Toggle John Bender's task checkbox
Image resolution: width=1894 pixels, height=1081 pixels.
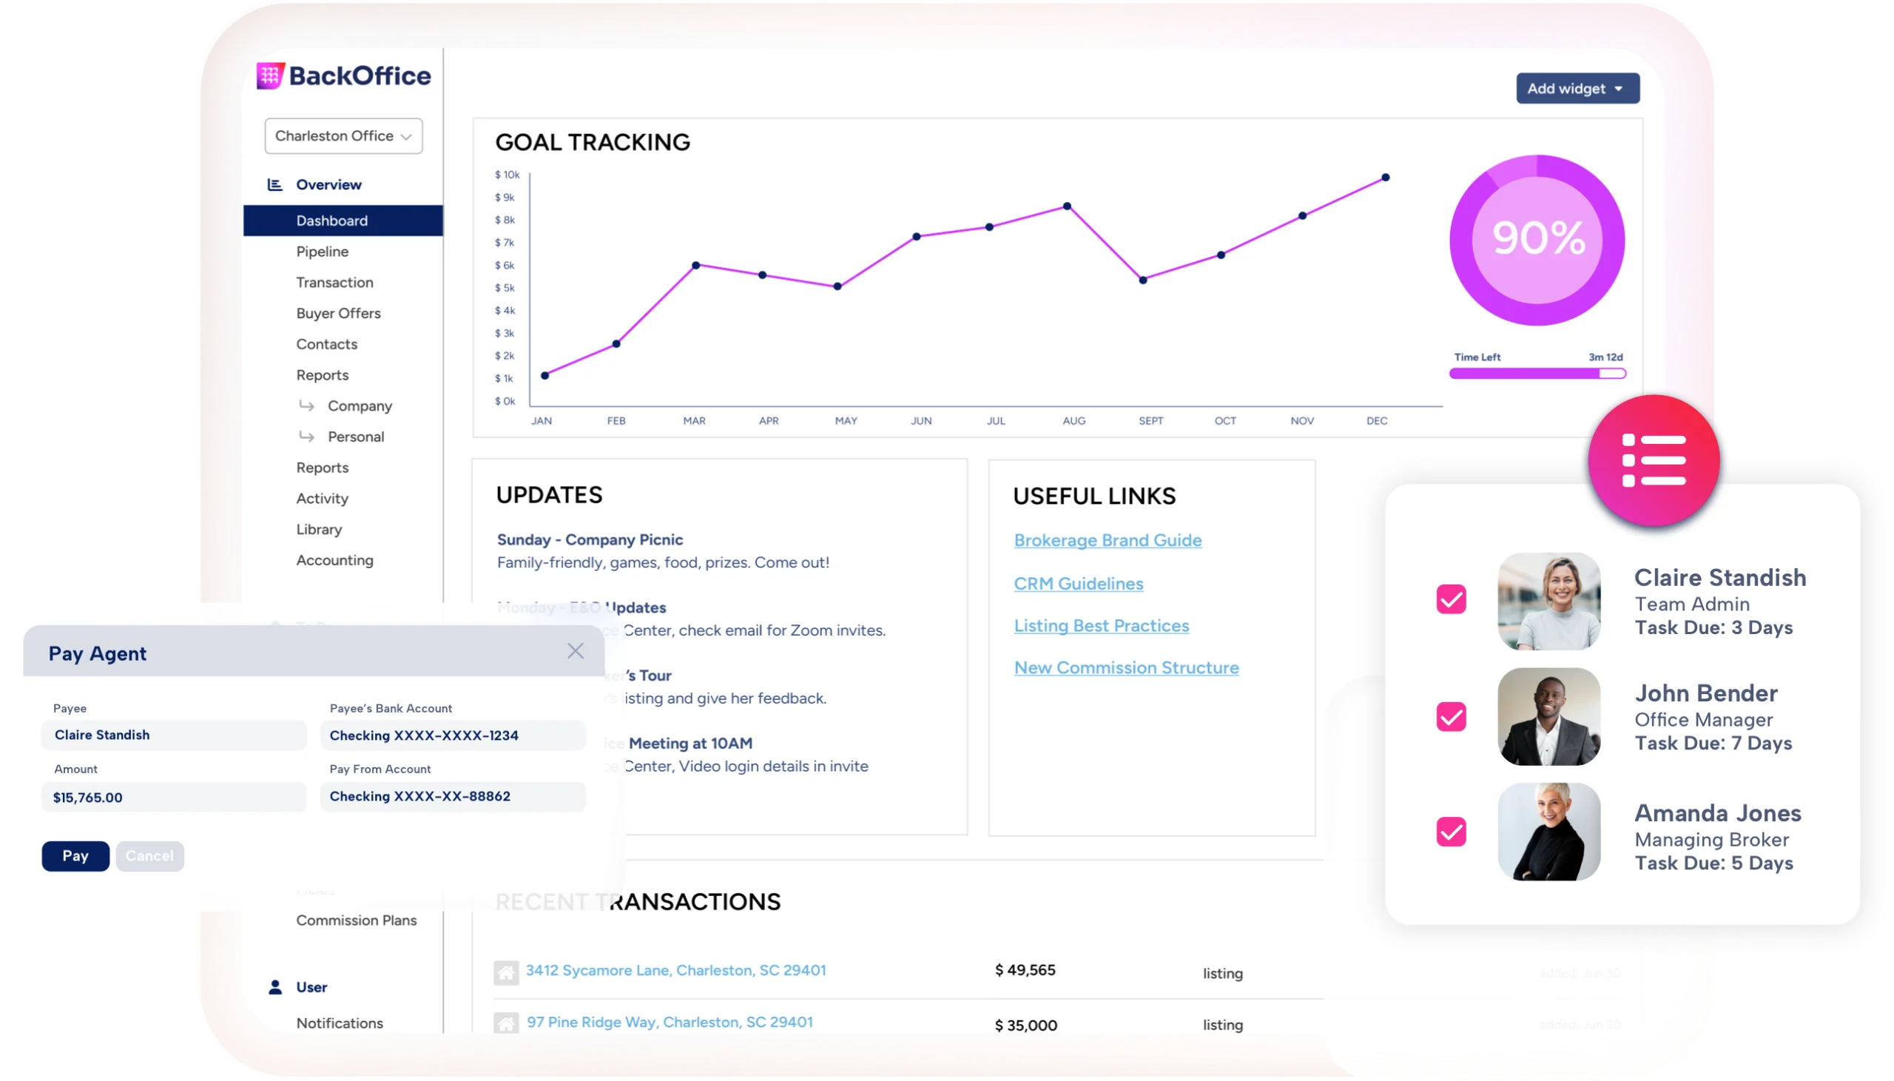(x=1451, y=716)
